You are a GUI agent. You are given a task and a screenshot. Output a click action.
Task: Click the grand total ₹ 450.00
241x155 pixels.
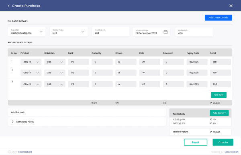tap(215, 103)
